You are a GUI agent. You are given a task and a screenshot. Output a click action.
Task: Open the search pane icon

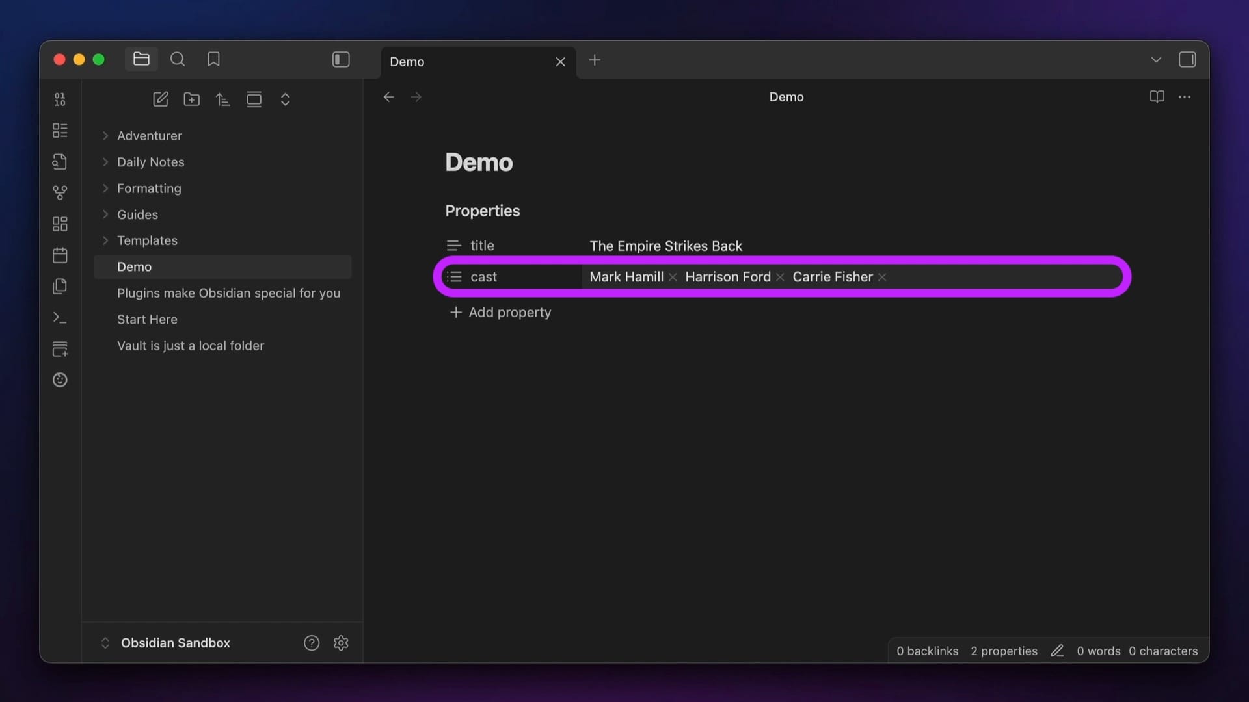pos(178,60)
